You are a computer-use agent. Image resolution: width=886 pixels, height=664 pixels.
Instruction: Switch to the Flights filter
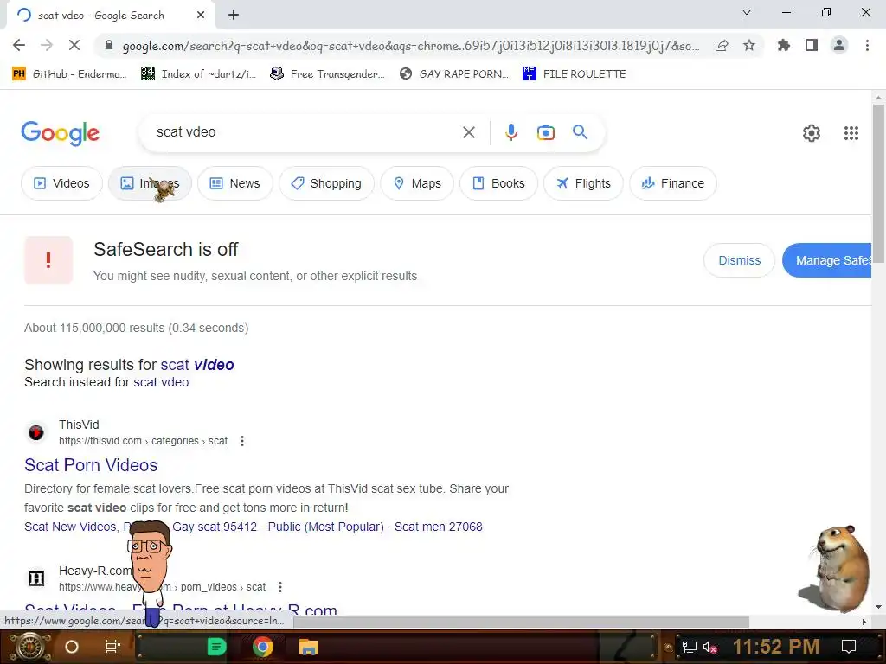[x=583, y=183]
